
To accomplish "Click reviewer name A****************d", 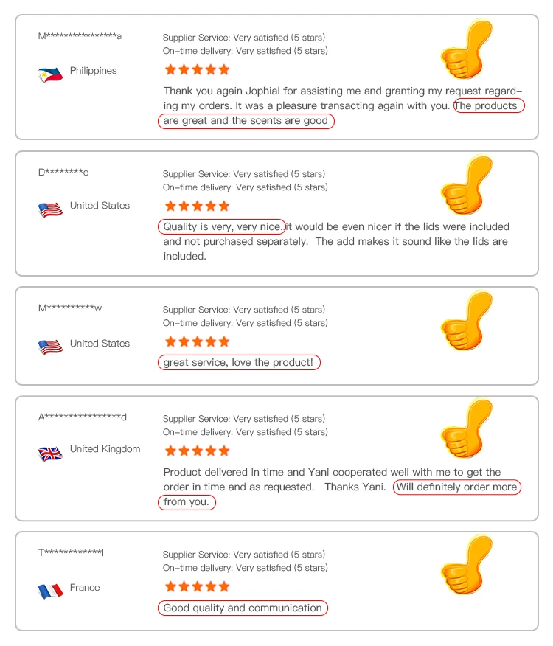I will click(x=82, y=417).
